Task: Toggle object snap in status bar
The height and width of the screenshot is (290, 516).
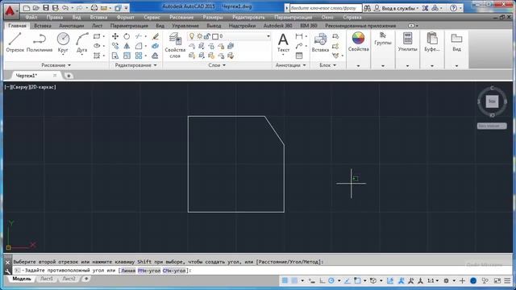Action: coord(357,280)
